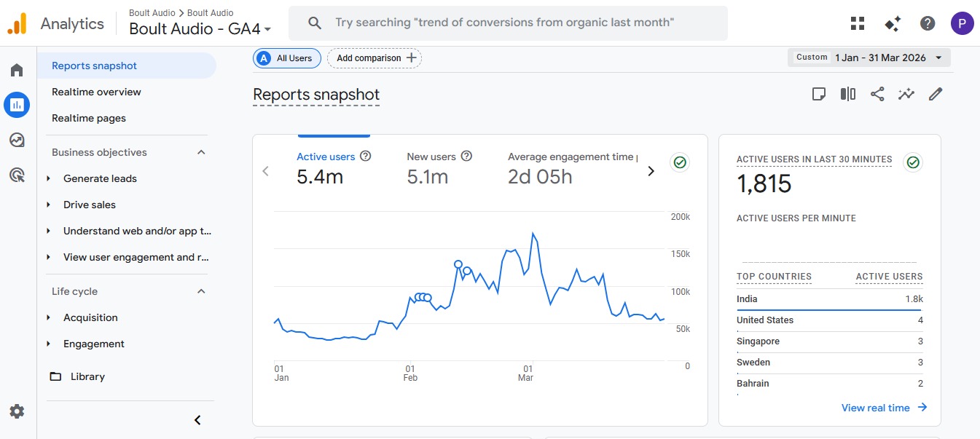Click the annotations note icon
The width and height of the screenshot is (980, 439).
coord(819,94)
